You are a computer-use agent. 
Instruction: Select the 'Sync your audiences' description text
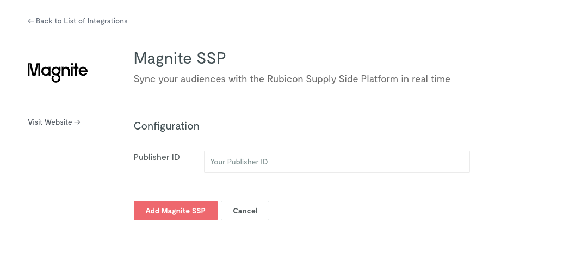292,79
